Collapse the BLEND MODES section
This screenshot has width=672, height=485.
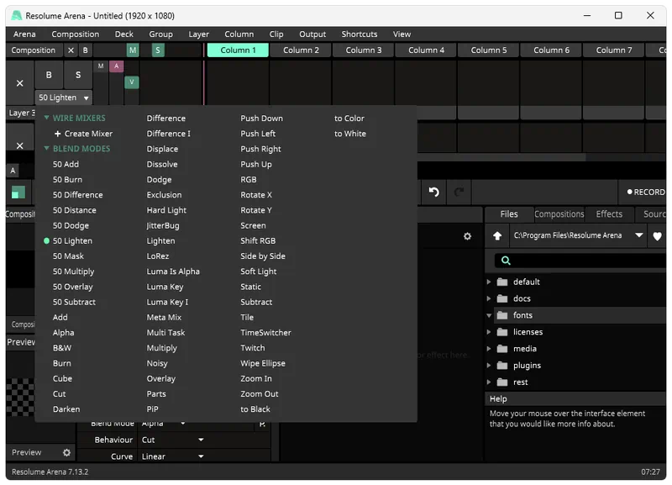coord(47,149)
